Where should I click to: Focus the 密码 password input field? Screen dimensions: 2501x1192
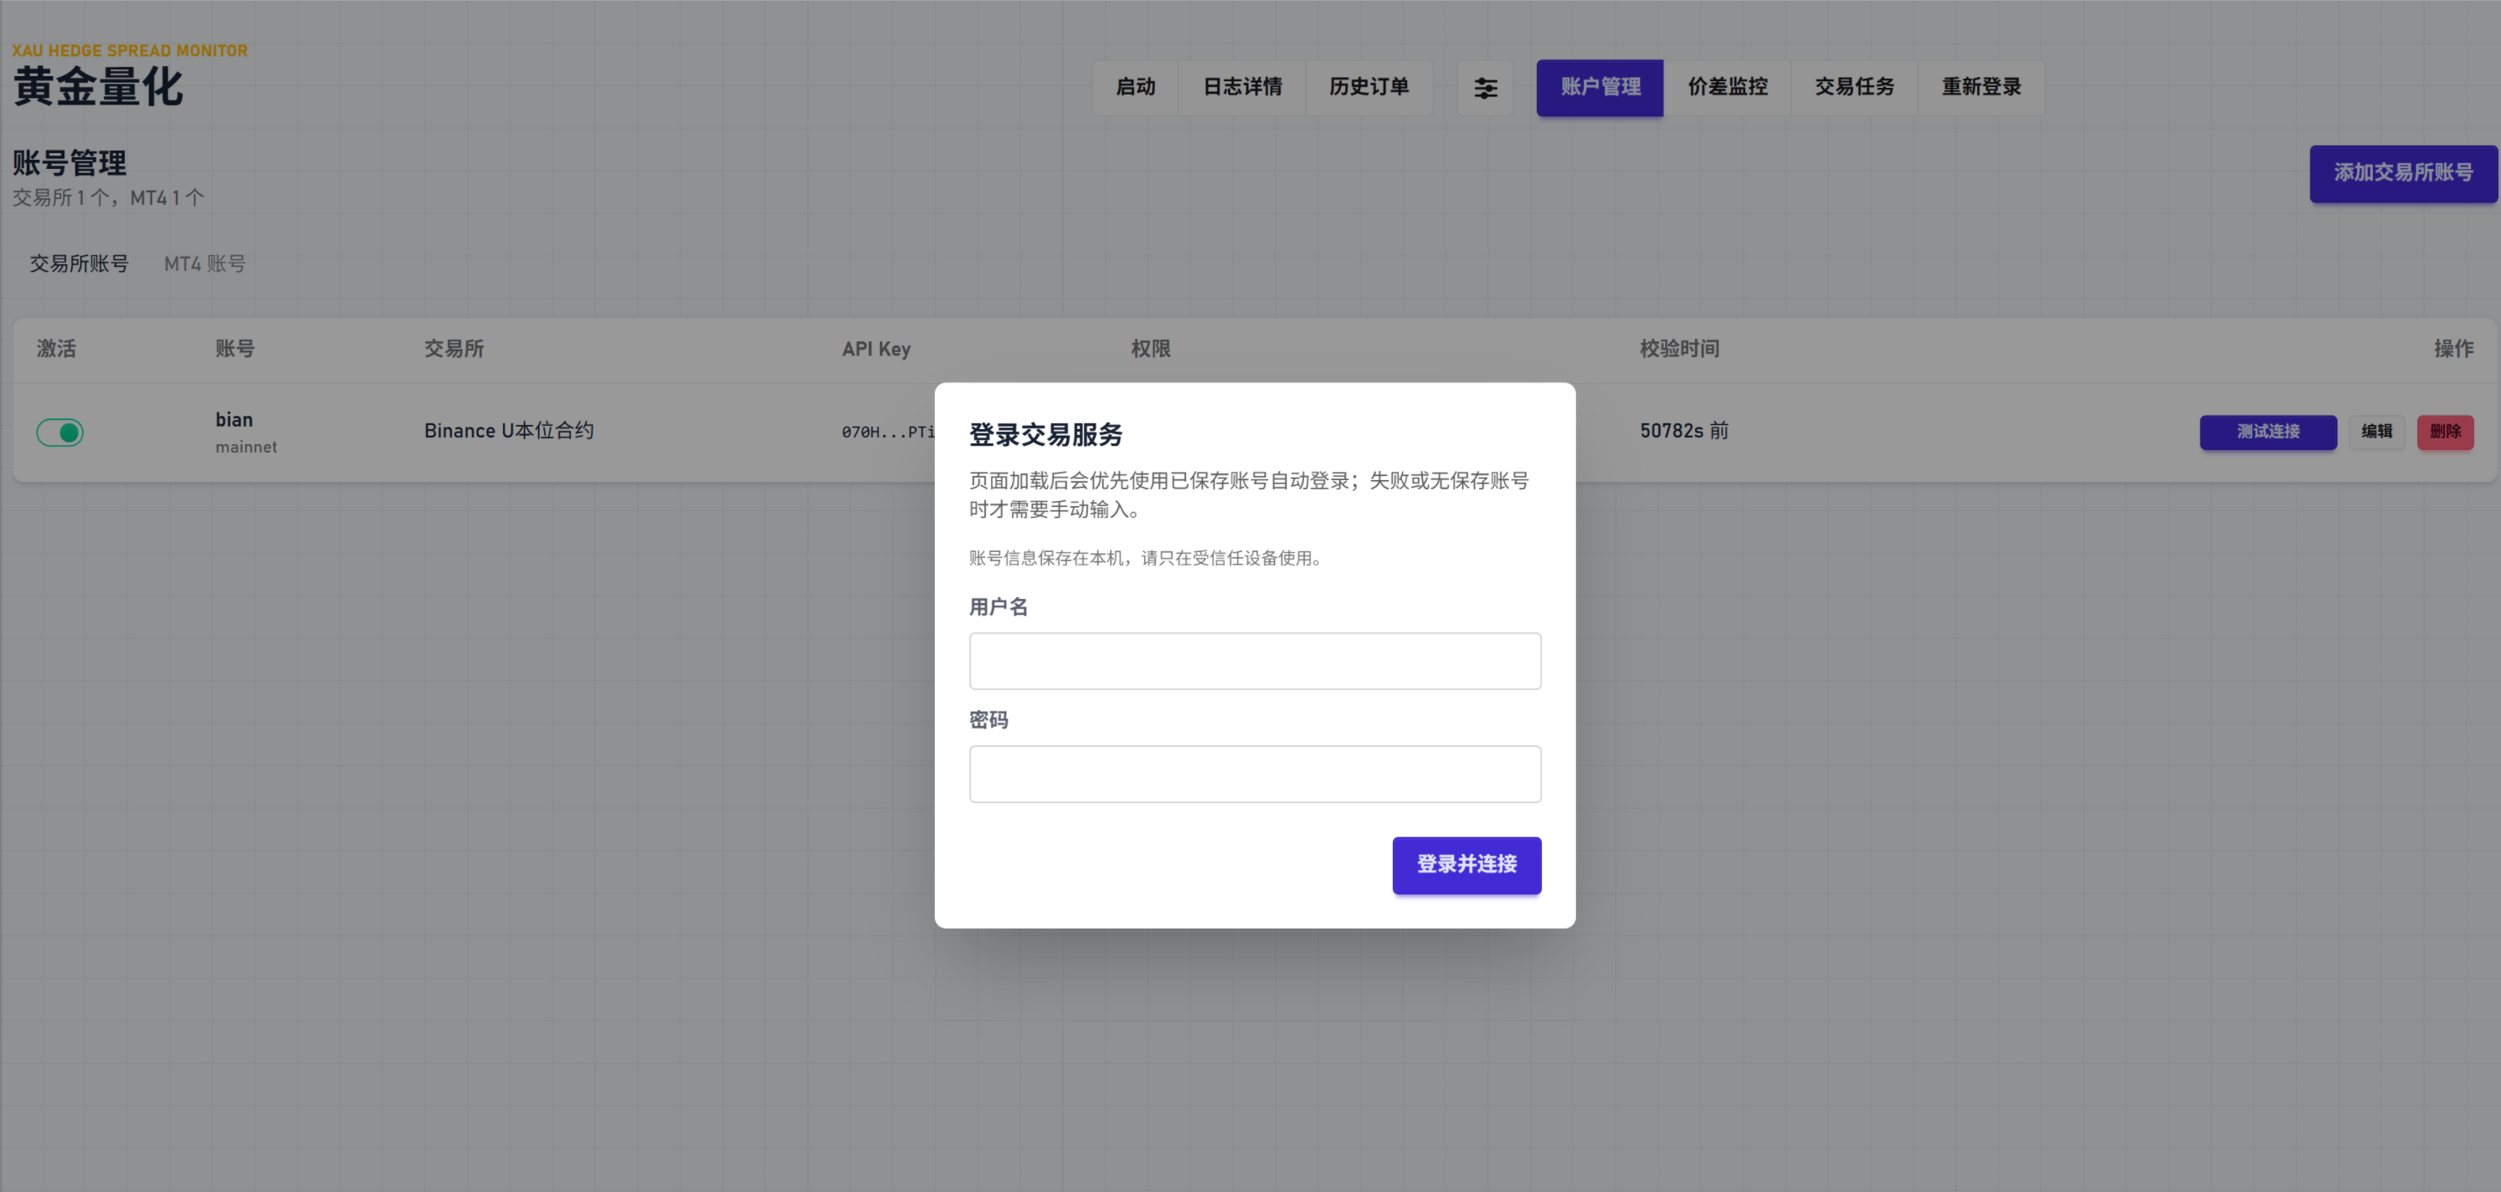(1255, 774)
